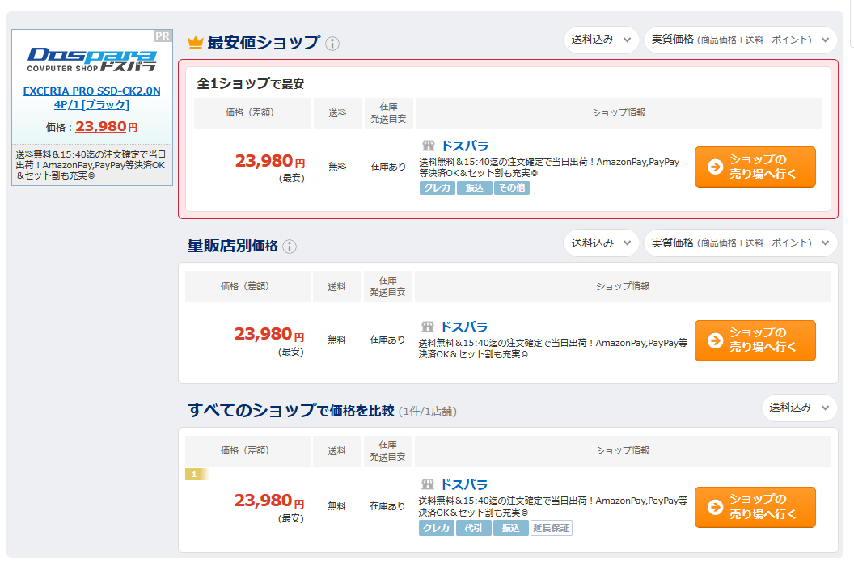The width and height of the screenshot is (854, 566).
Task: Click shop icon beside ドスパラ in cheapest section
Action: click(x=429, y=146)
